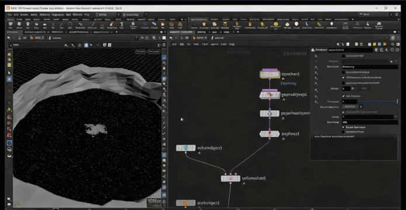Add a new pane tab in scene view pane
The height and width of the screenshot is (210, 406).
116,32
